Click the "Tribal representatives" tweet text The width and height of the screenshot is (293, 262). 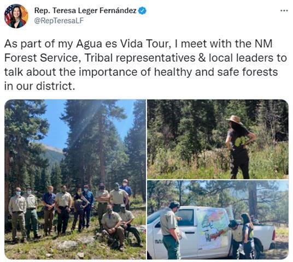pyautogui.click(x=140, y=58)
